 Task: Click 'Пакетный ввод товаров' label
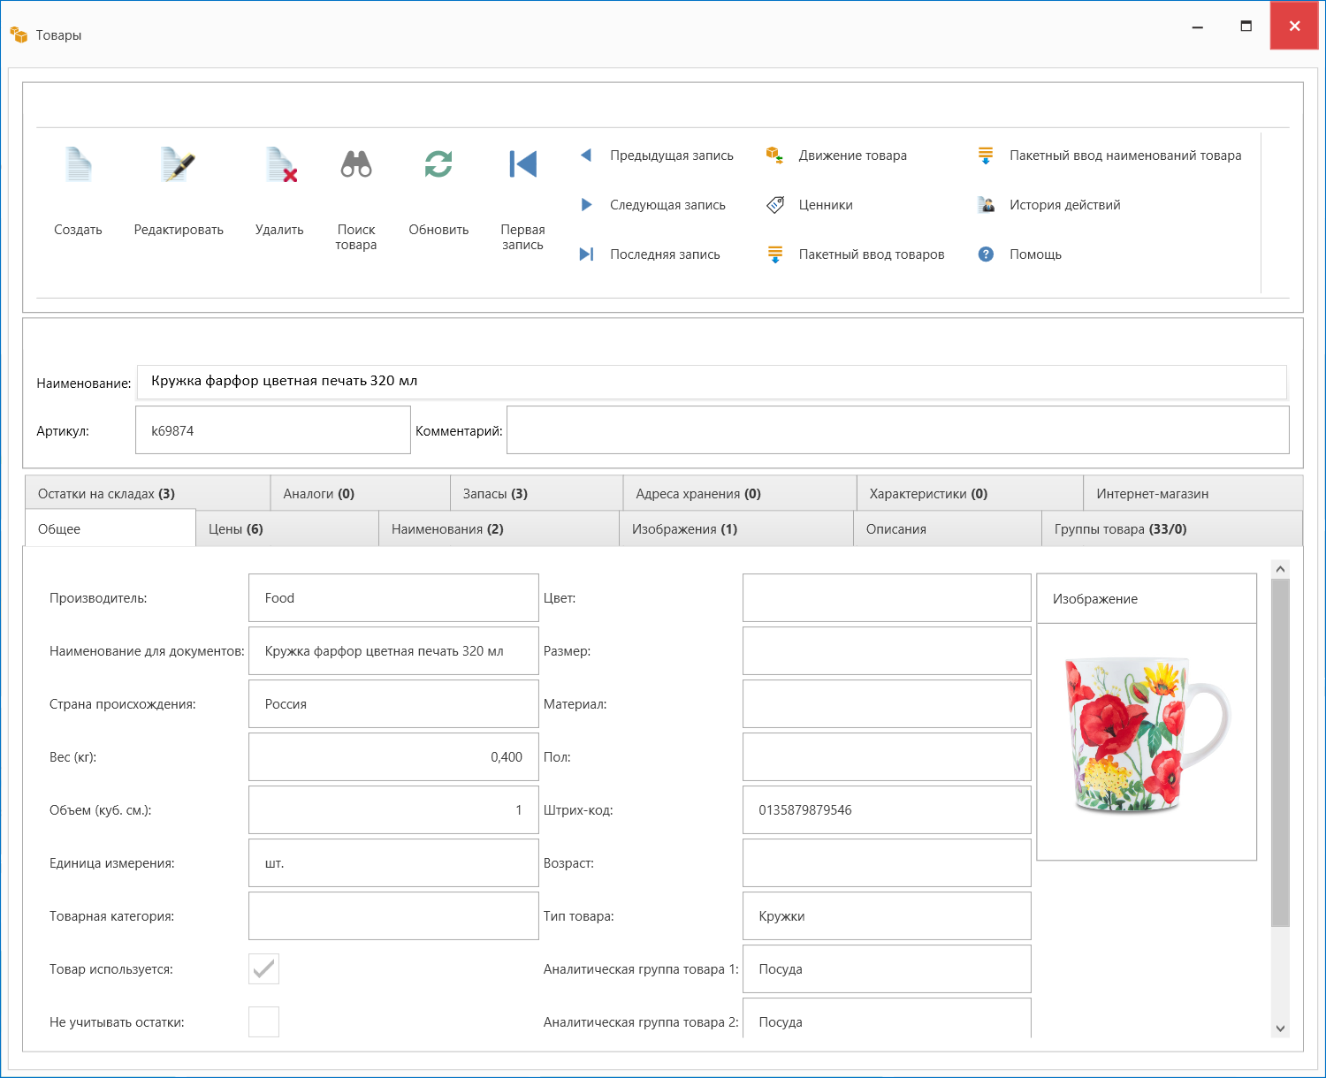tap(872, 254)
